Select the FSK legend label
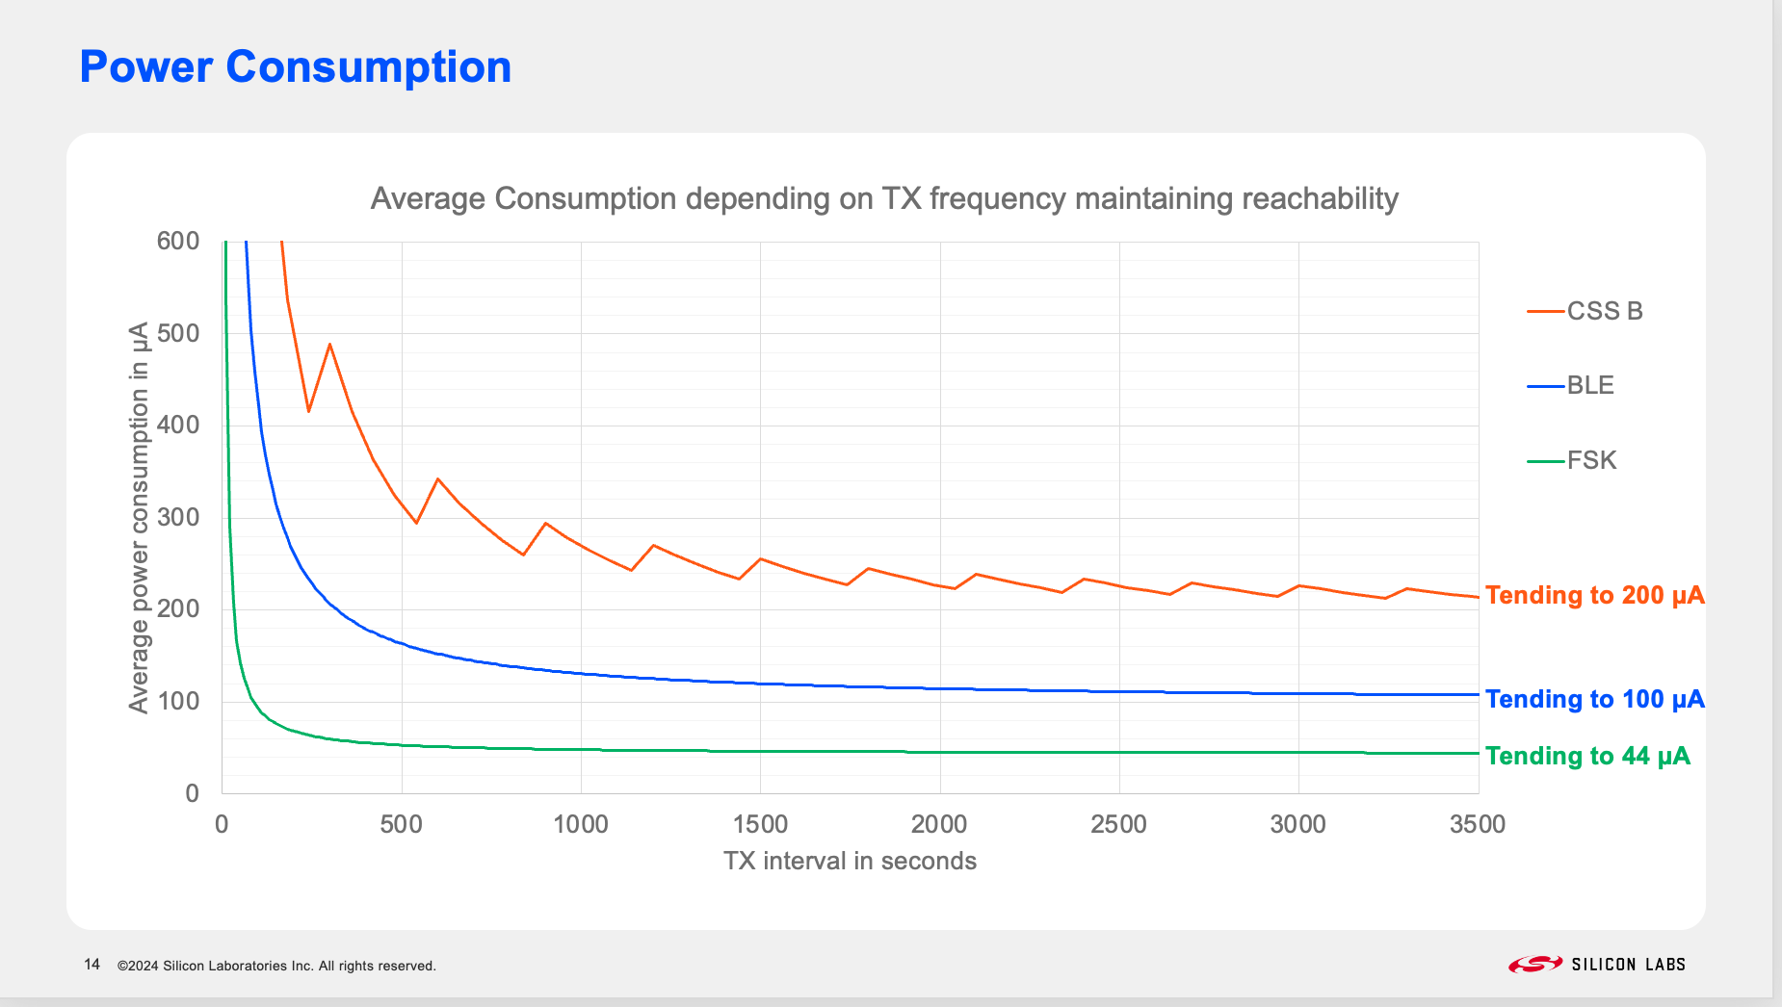Image resolution: width=1782 pixels, height=1007 pixels. pyautogui.click(x=1592, y=461)
